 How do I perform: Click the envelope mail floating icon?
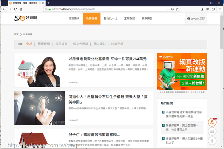212,131
